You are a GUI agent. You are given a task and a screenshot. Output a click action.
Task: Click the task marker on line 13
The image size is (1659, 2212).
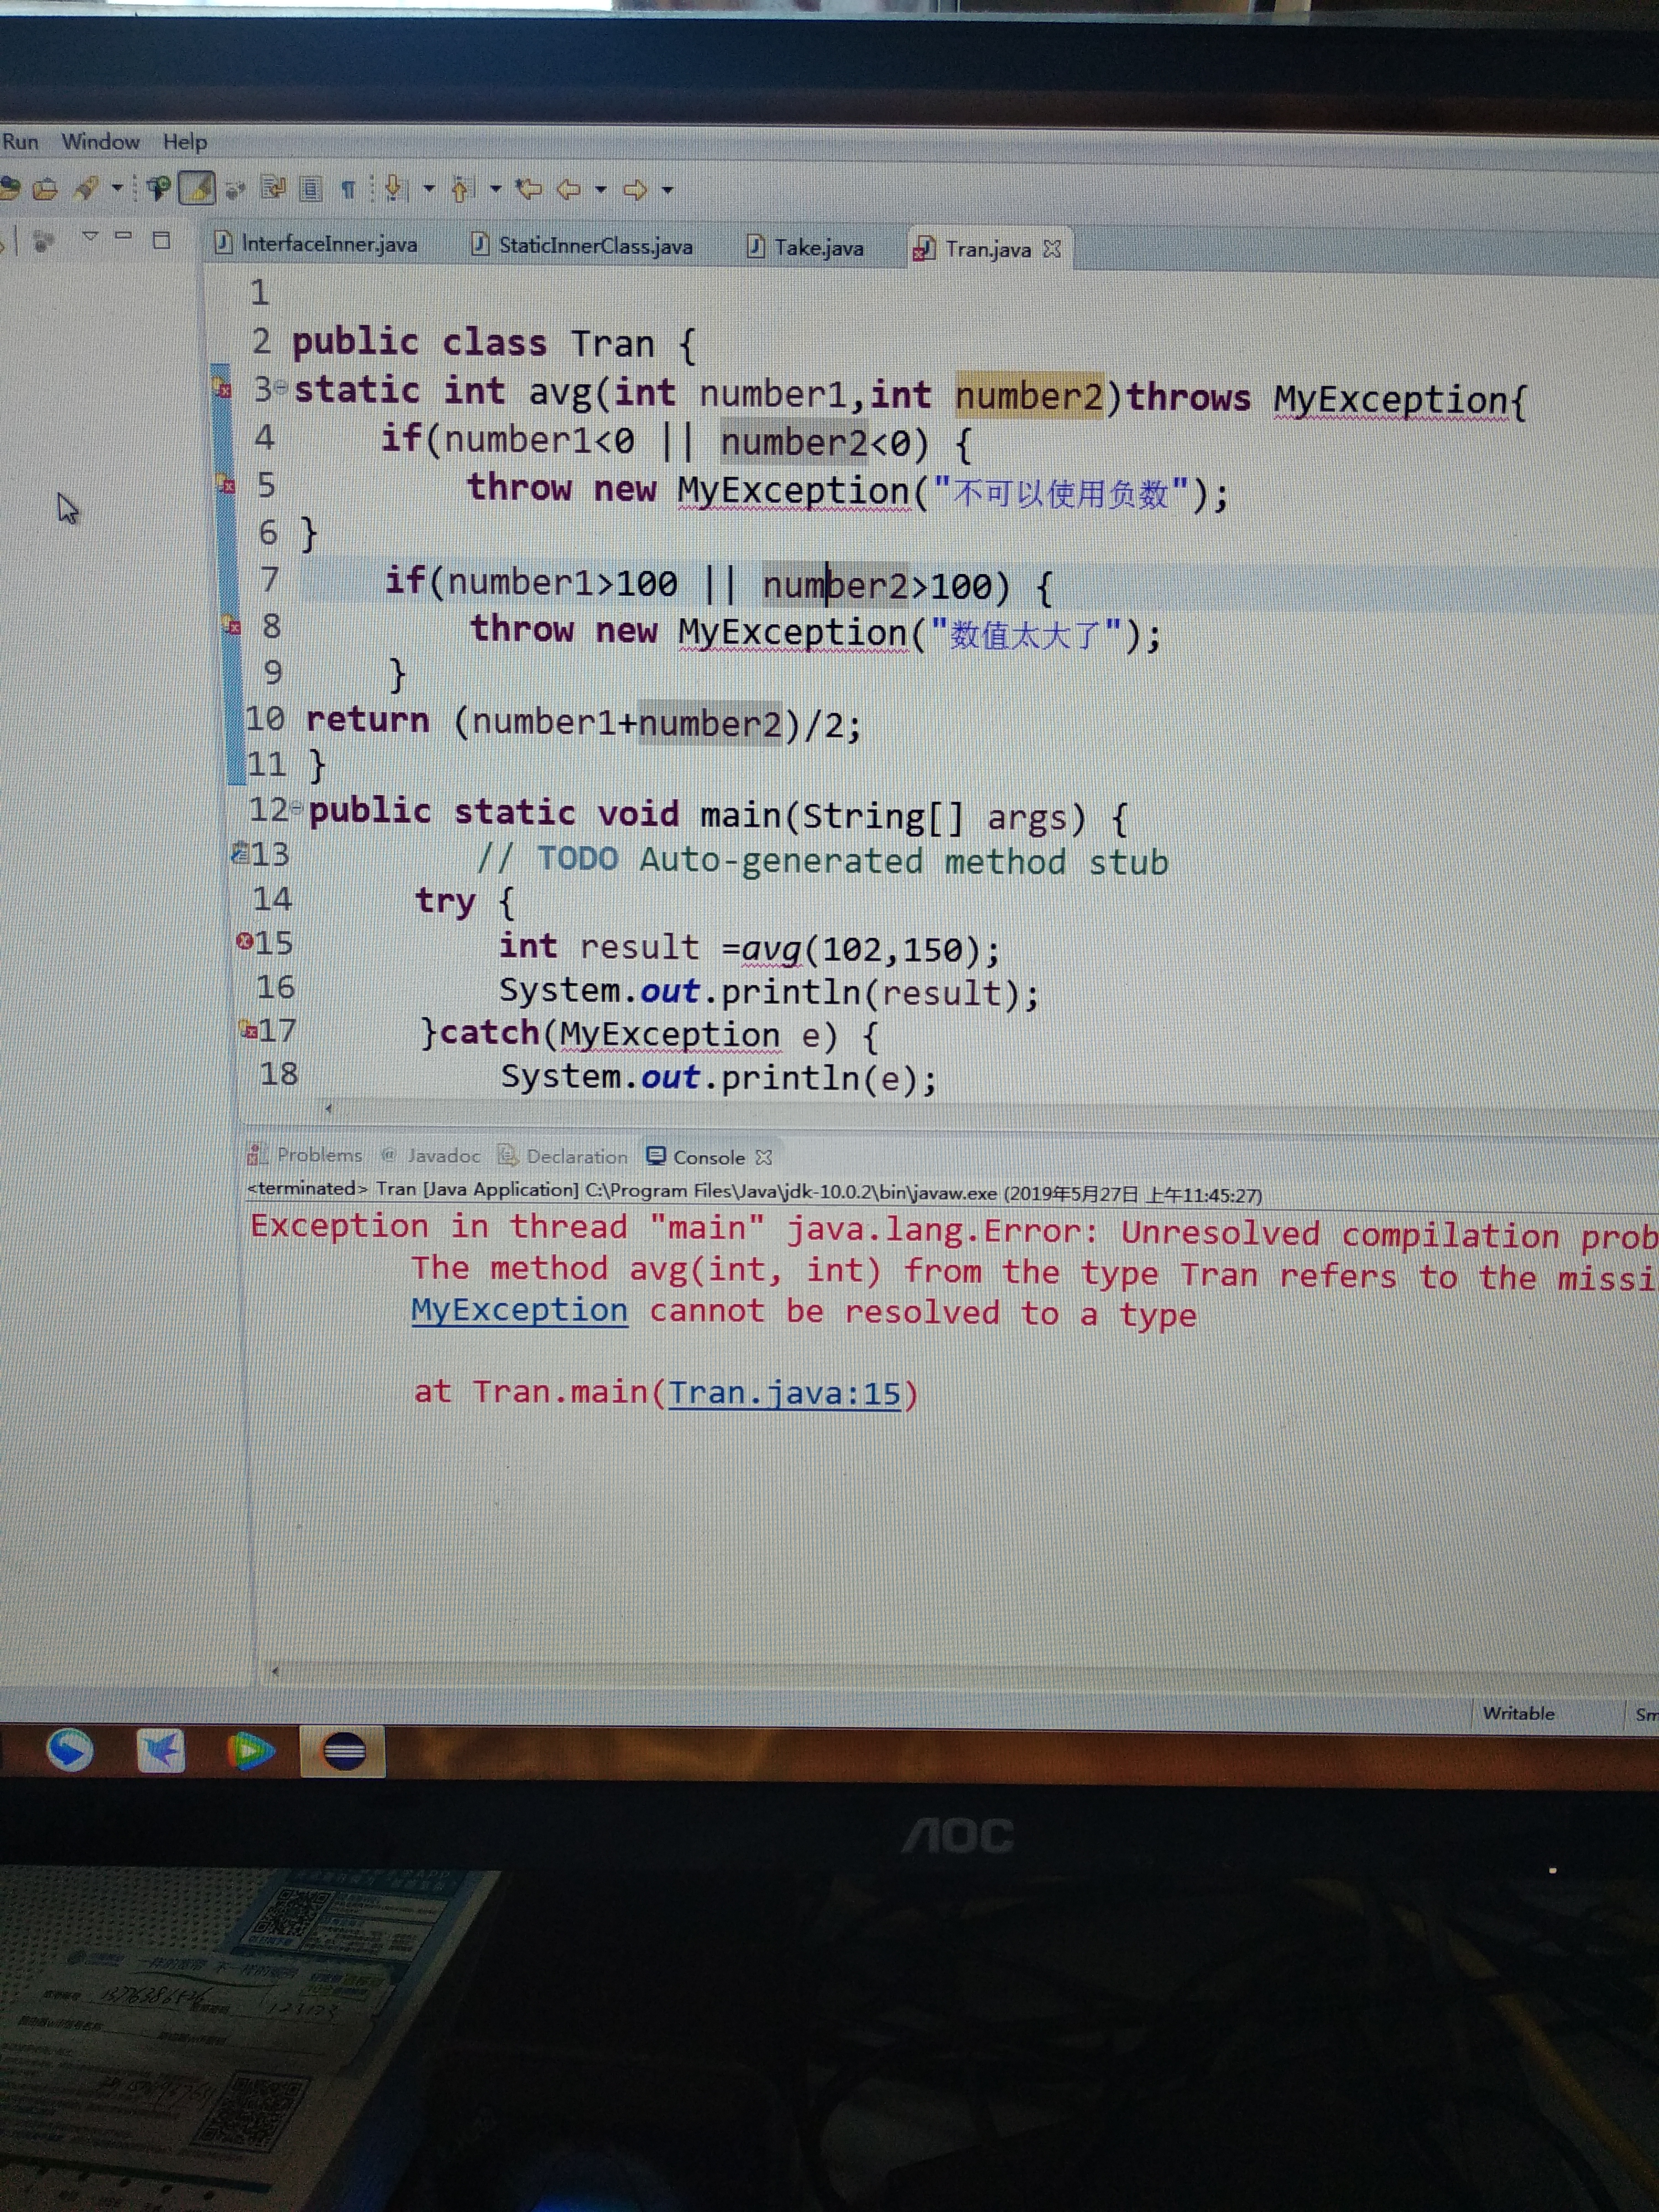click(240, 853)
